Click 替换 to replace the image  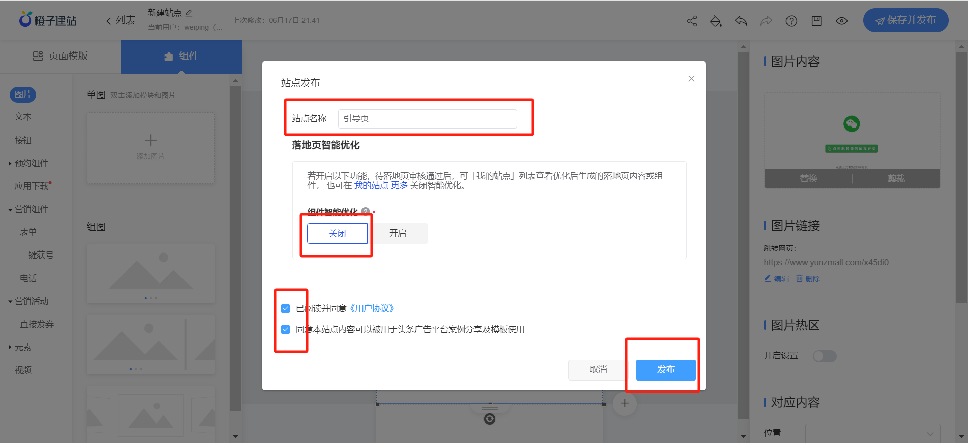[x=809, y=178]
